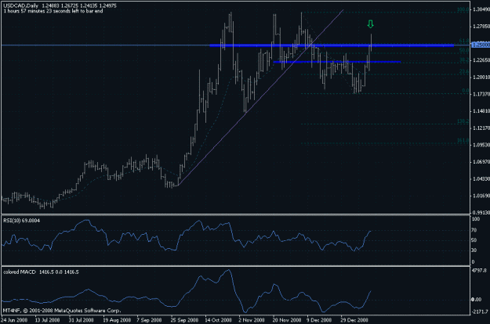Click the 13 Jul 2008 date label

47,320
